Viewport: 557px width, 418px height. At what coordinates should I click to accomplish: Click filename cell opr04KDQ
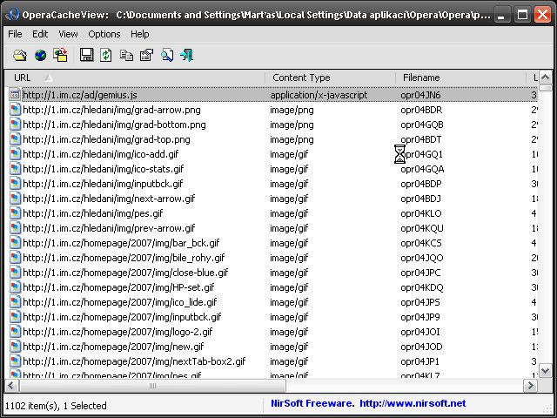[422, 287]
